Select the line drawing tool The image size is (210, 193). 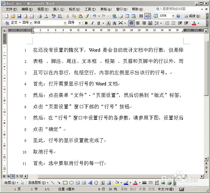[x=53, y=183]
